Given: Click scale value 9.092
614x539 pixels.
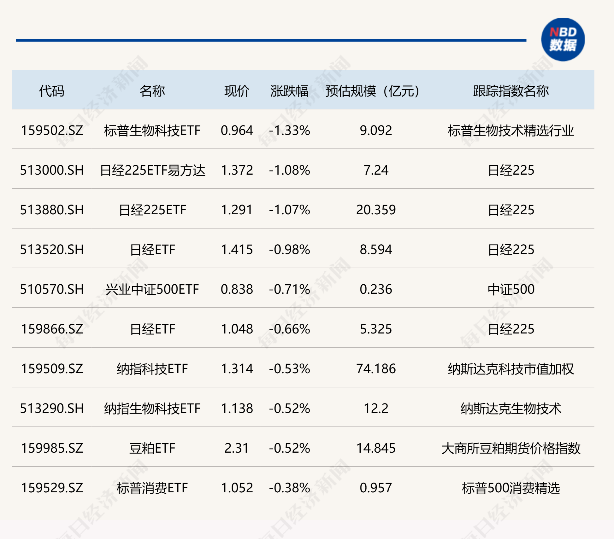Looking at the screenshot, I should pyautogui.click(x=376, y=130).
